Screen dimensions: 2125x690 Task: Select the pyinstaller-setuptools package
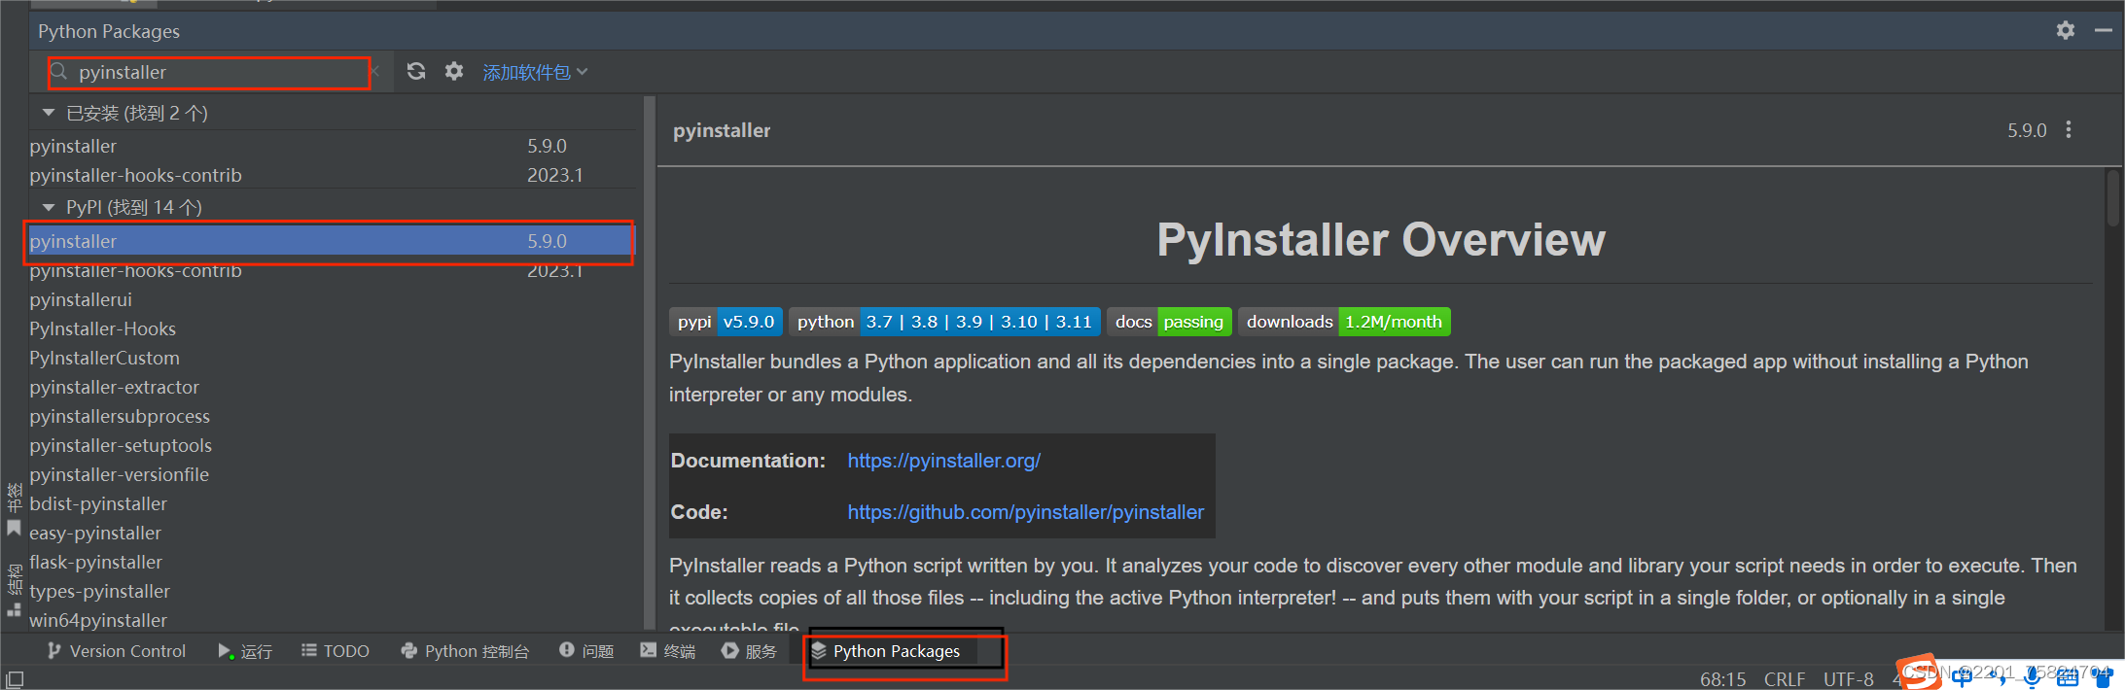click(332, 445)
